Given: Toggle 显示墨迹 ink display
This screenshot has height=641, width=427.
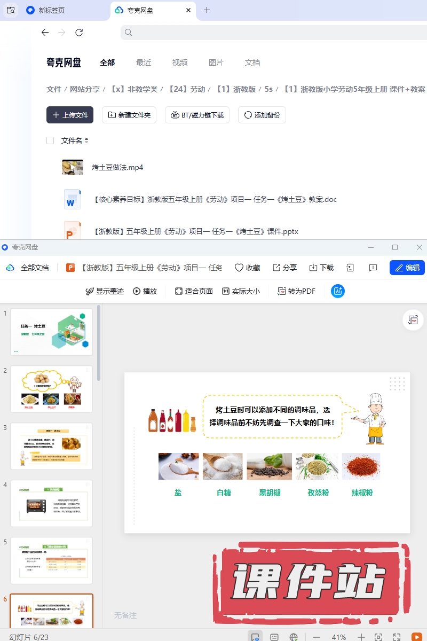Looking at the screenshot, I should coord(105,291).
